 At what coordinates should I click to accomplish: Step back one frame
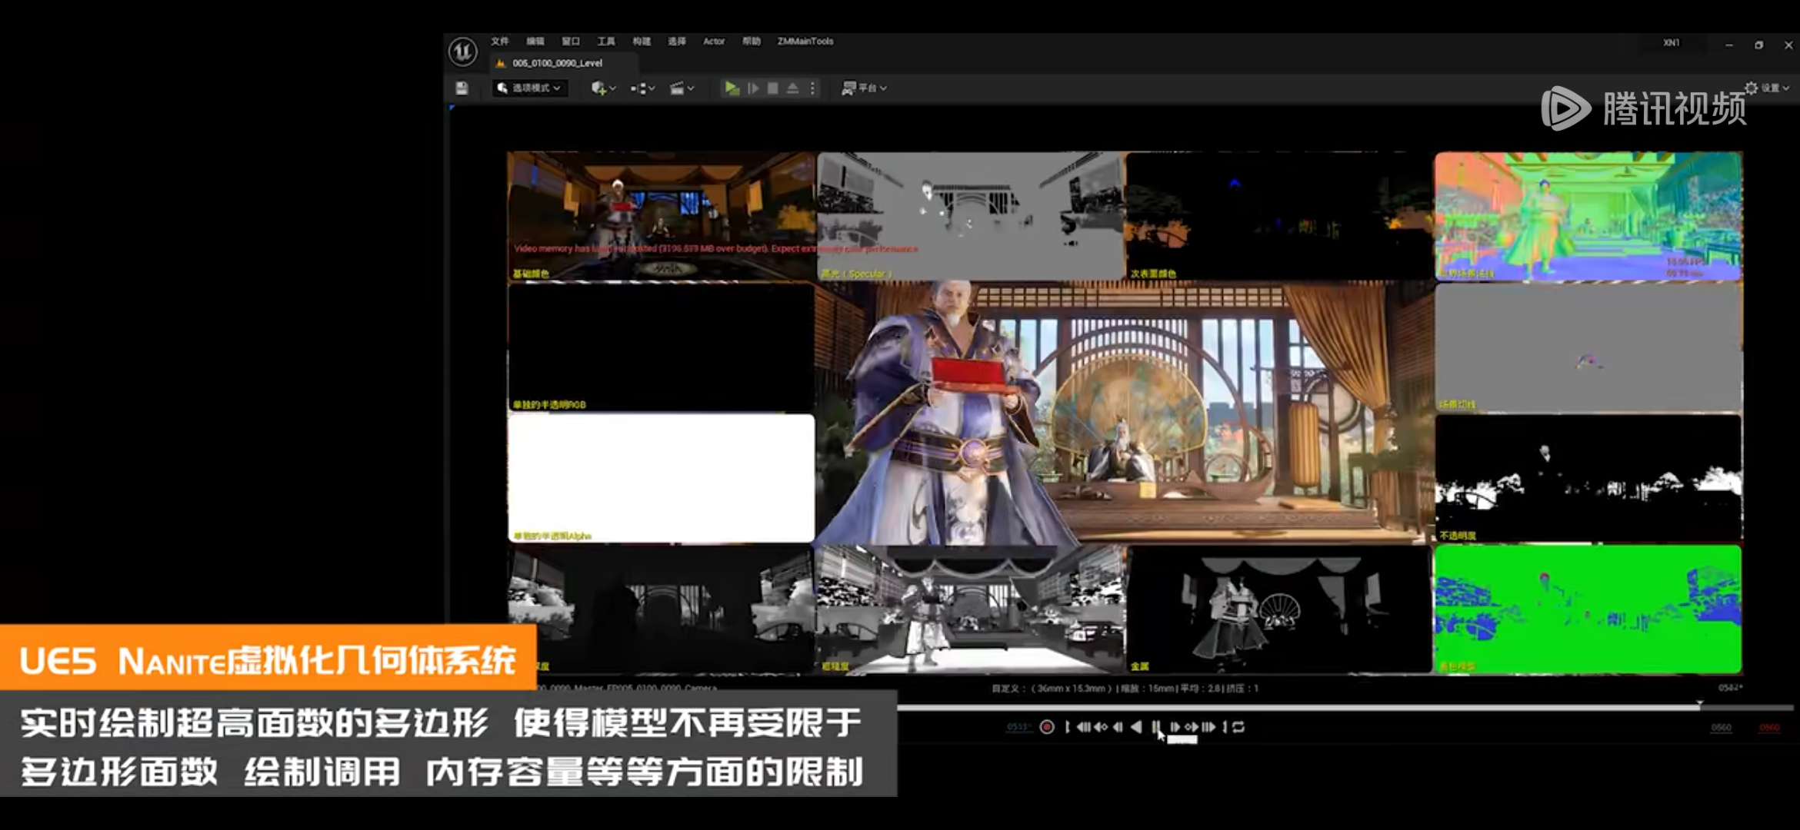coord(1118,727)
